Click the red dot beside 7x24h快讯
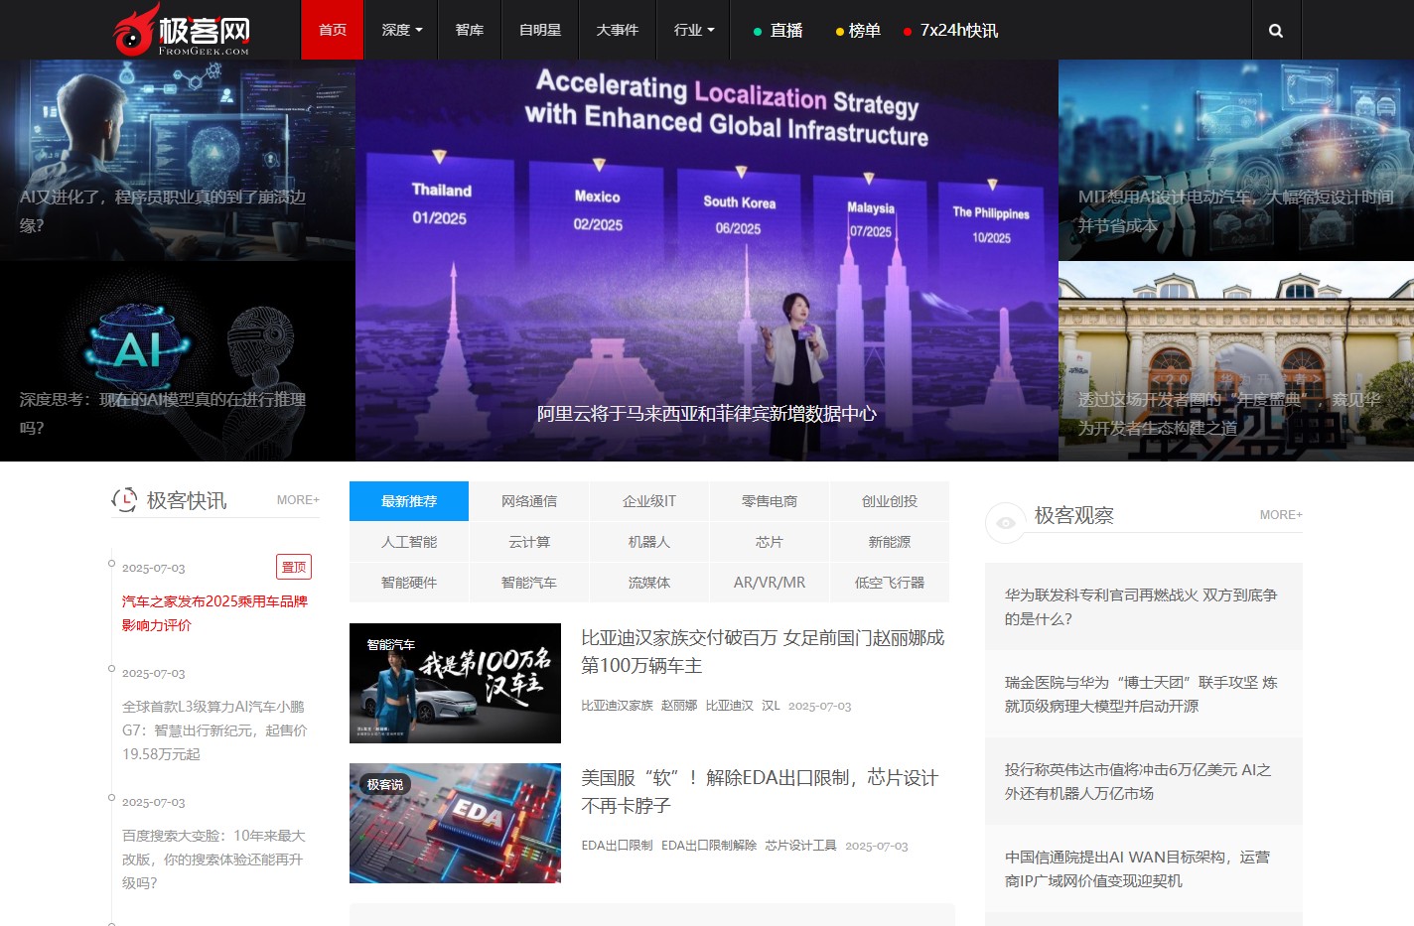Viewport: 1414px width, 926px height. [908, 32]
